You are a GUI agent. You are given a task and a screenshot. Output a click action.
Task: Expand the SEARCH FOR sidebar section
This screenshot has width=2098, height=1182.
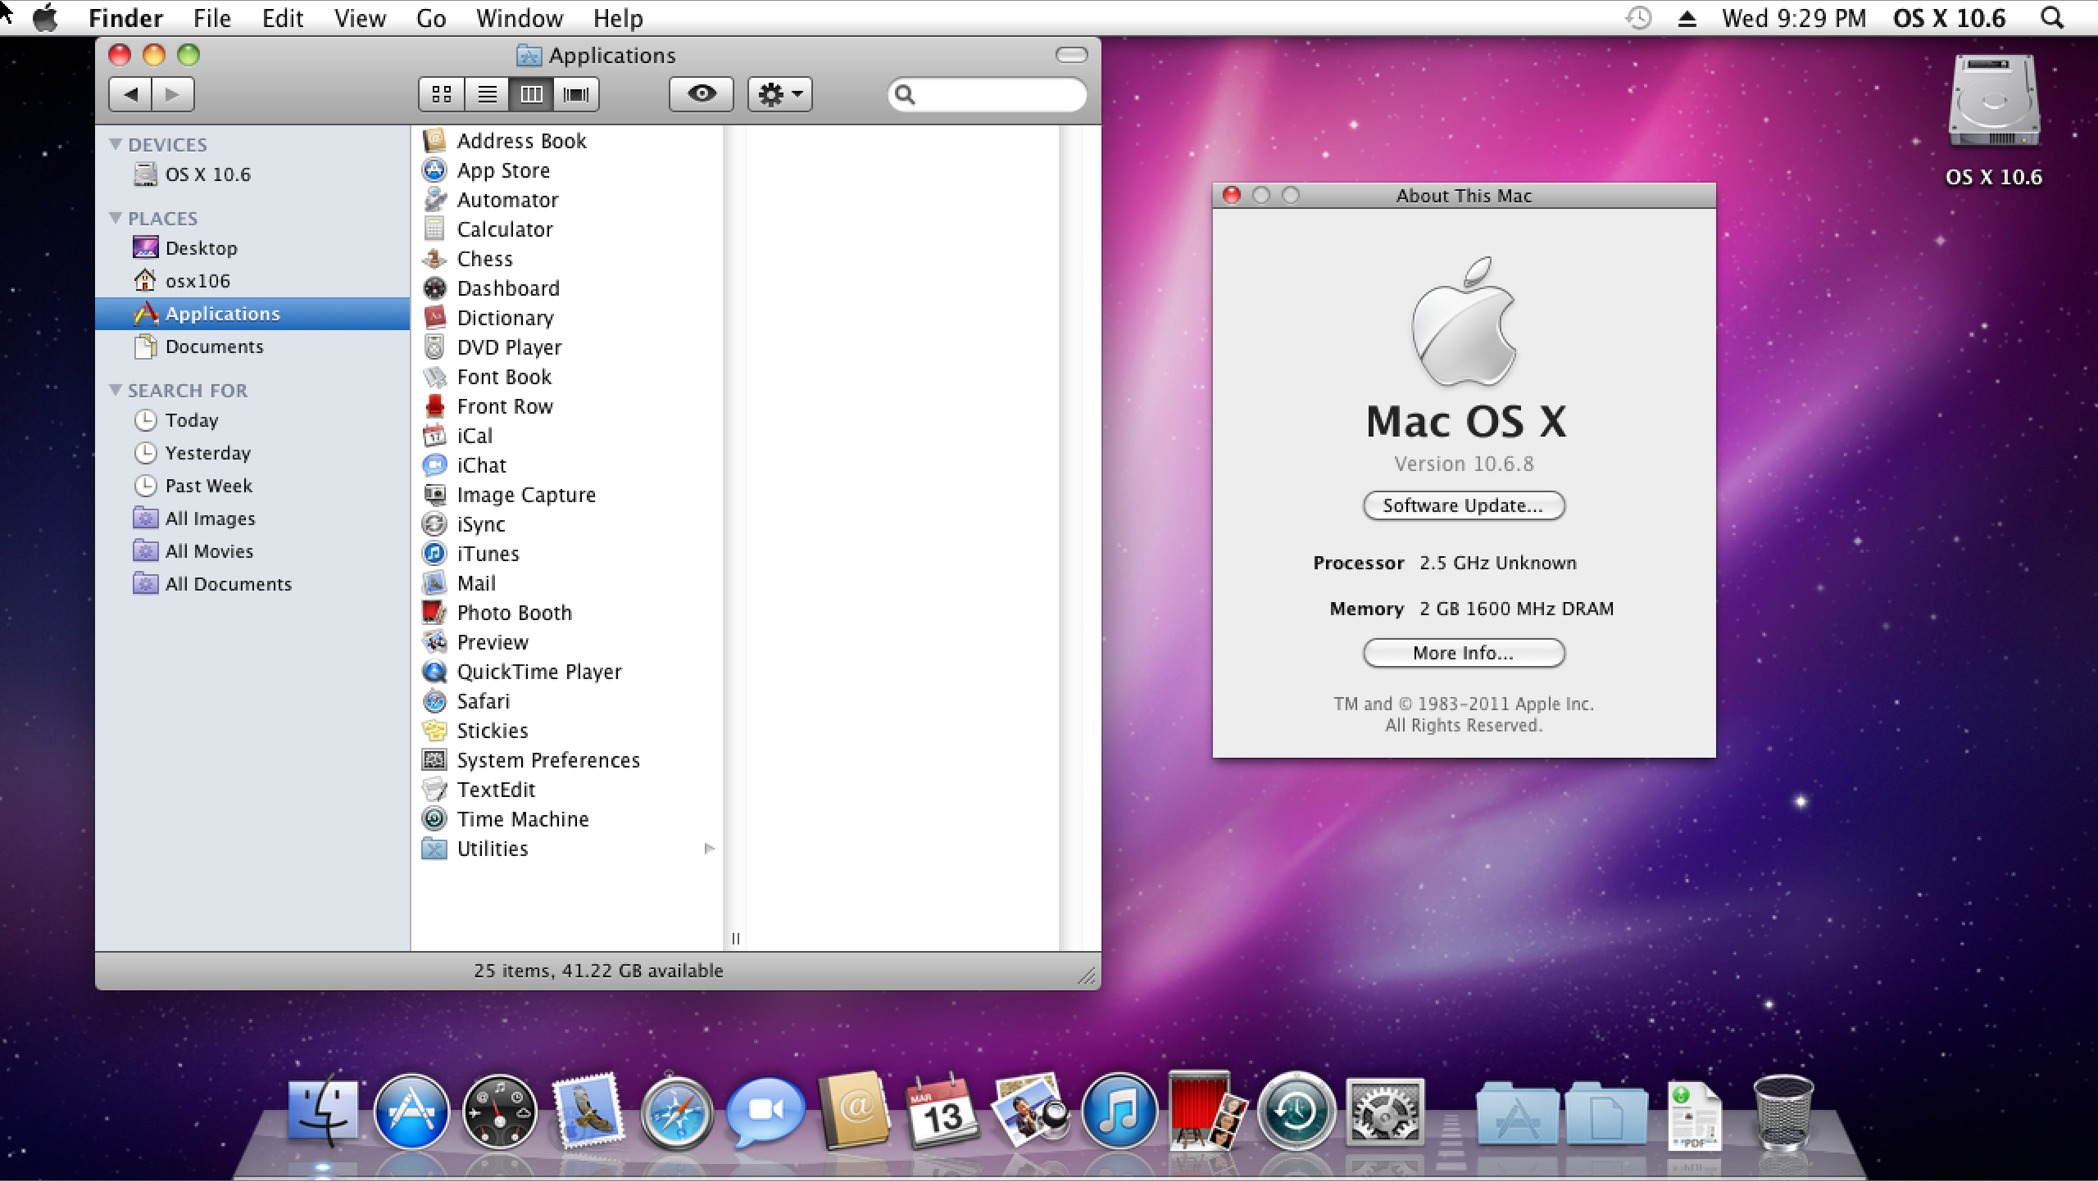tap(116, 389)
